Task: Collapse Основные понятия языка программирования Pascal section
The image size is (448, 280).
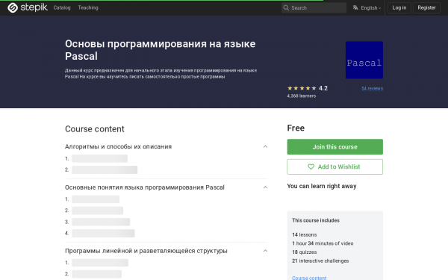Action: point(265,187)
